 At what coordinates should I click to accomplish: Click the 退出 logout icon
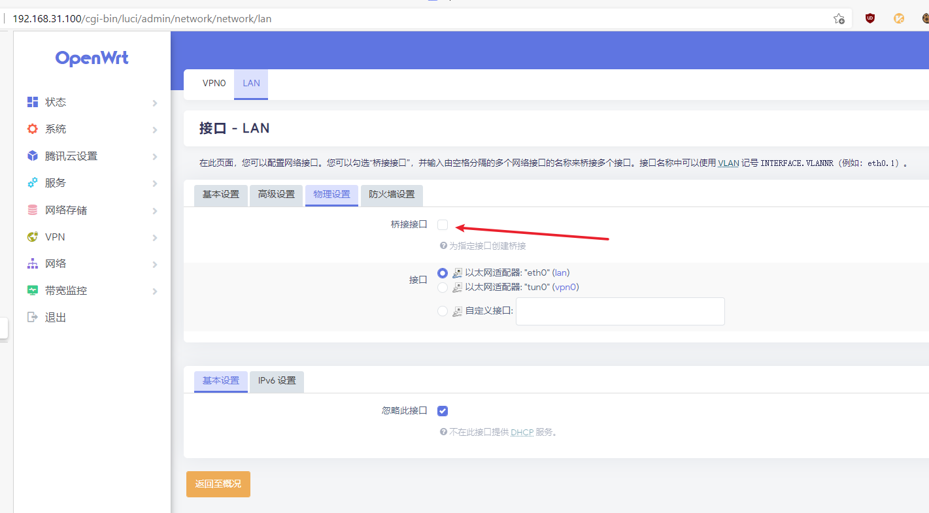coord(33,317)
